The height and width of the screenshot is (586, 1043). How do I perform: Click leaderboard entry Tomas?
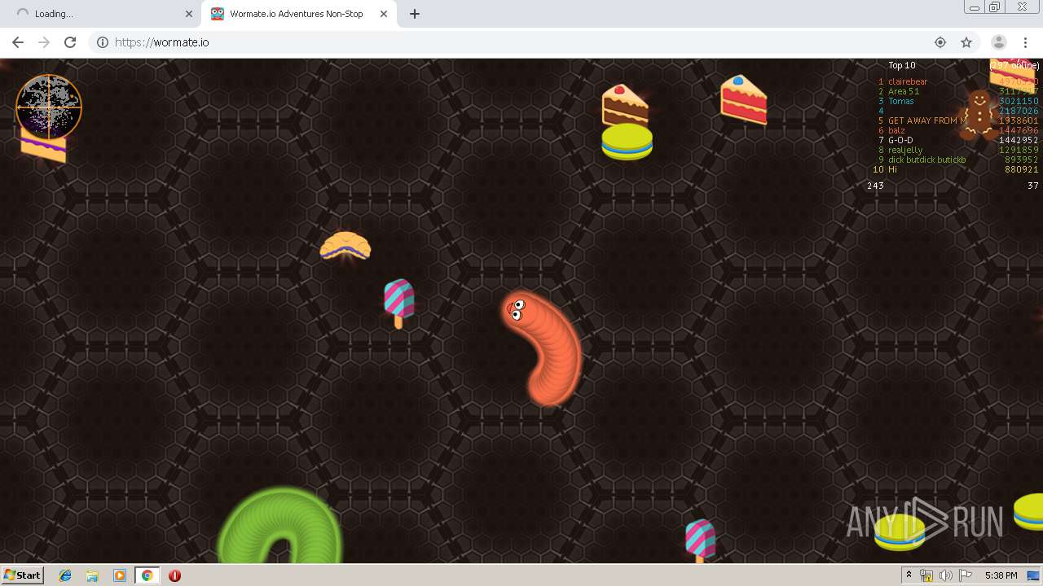[901, 101]
